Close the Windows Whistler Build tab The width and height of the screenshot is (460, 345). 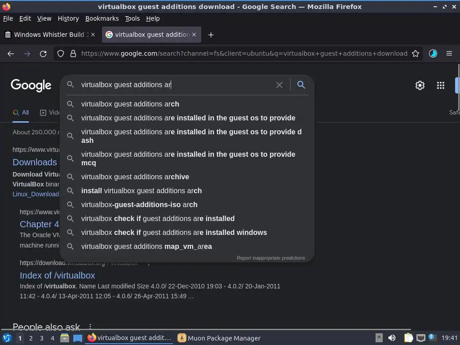point(93,35)
